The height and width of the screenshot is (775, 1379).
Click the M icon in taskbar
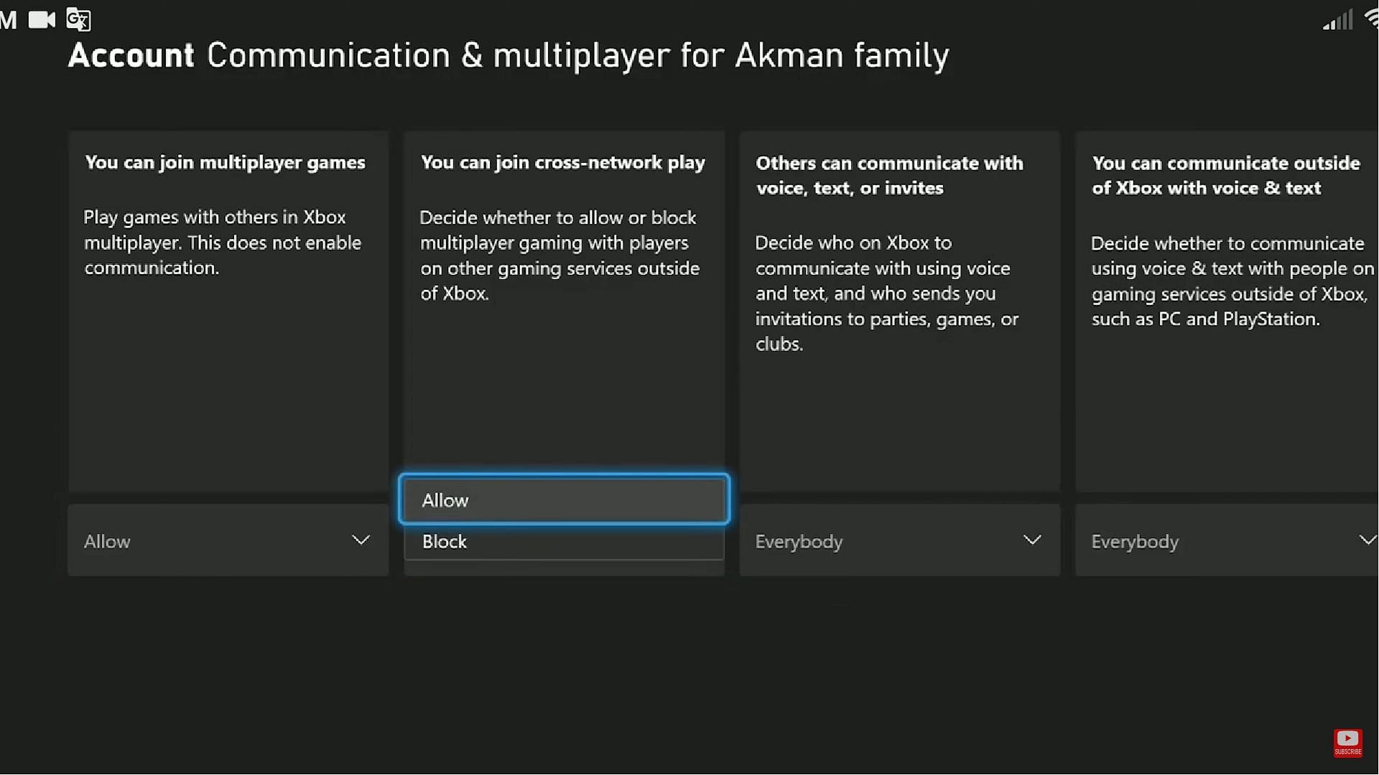8,19
